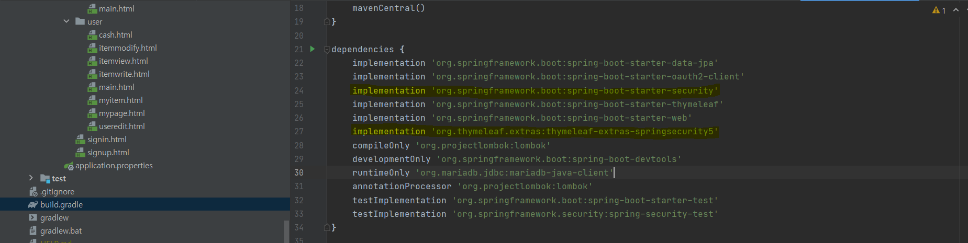Run dependencies block via gutter arrow
The width and height of the screenshot is (968, 243).
point(313,49)
